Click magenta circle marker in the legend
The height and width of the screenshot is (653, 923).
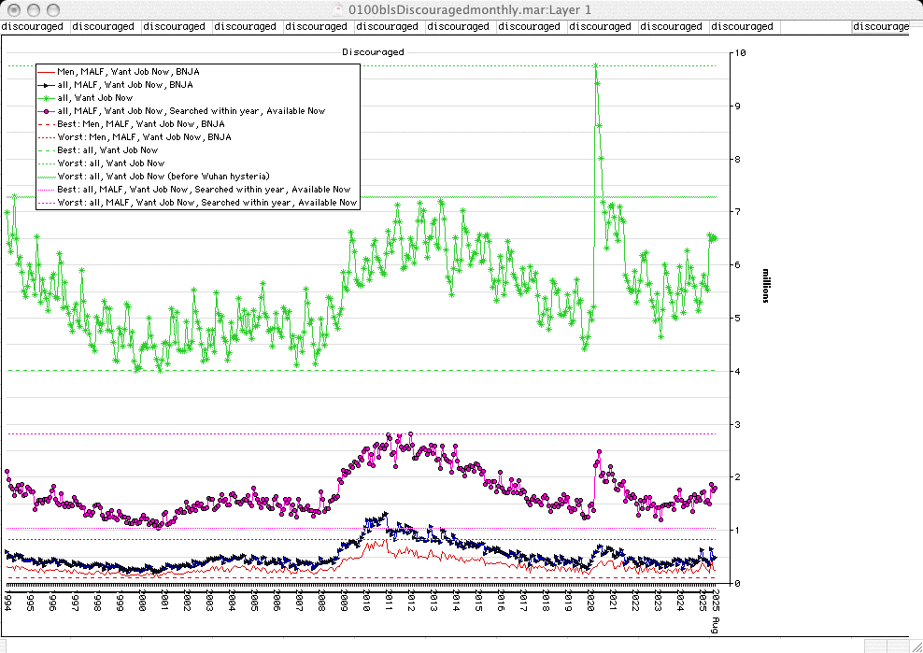click(x=47, y=110)
